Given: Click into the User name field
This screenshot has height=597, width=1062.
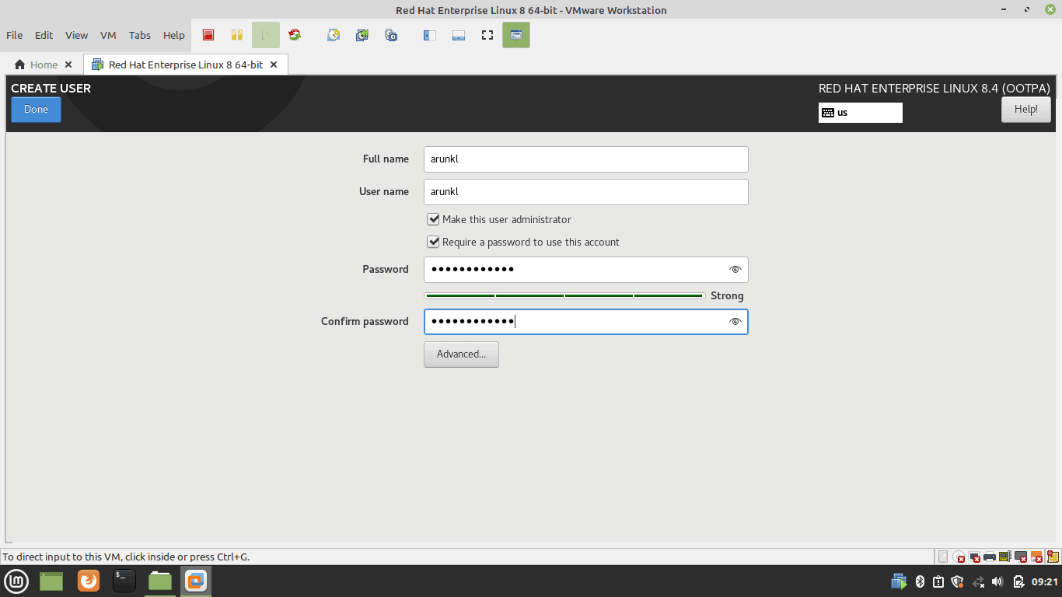Looking at the screenshot, I should click(x=586, y=192).
